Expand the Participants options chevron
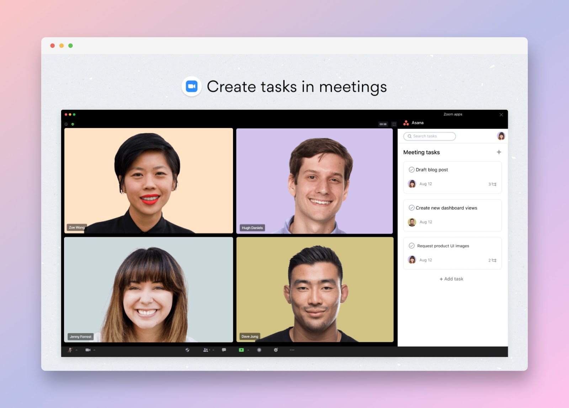This screenshot has height=408, width=569. (x=213, y=350)
